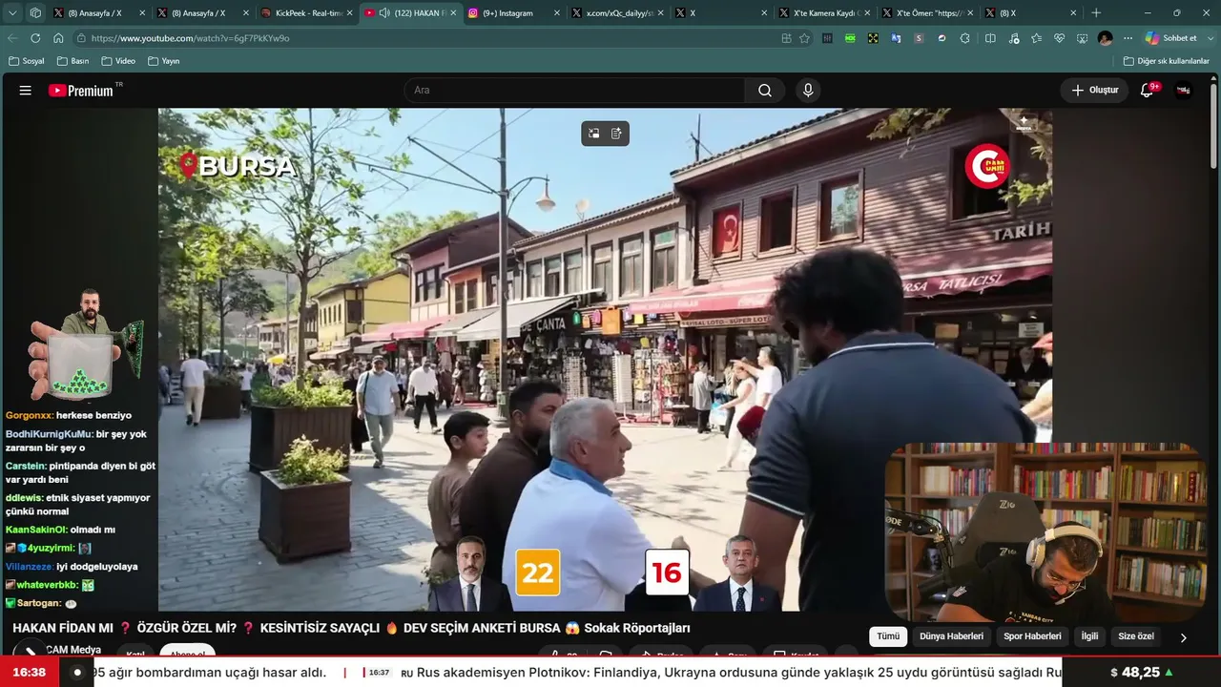1221x687 pixels.
Task: View site information lock icon
Action: click(82, 38)
